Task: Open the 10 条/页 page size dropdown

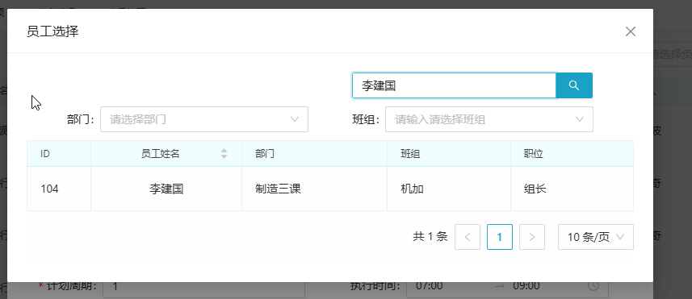Action: [596, 237]
